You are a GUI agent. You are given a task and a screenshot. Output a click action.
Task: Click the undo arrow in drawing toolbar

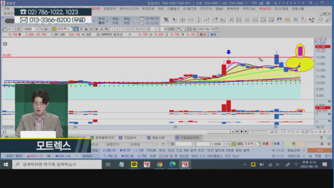pos(279,20)
